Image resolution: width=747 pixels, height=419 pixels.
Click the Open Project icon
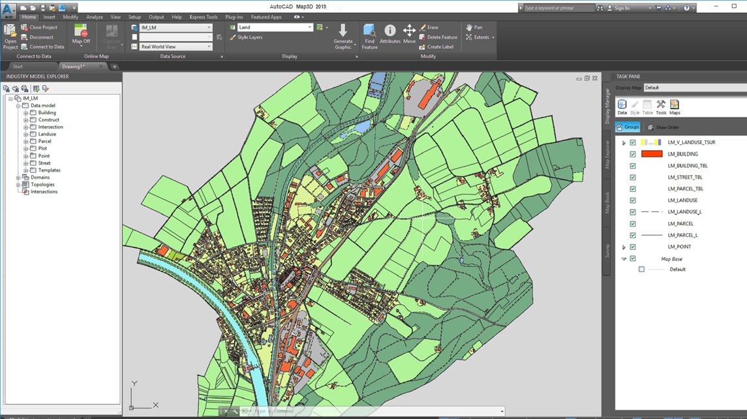pyautogui.click(x=10, y=31)
